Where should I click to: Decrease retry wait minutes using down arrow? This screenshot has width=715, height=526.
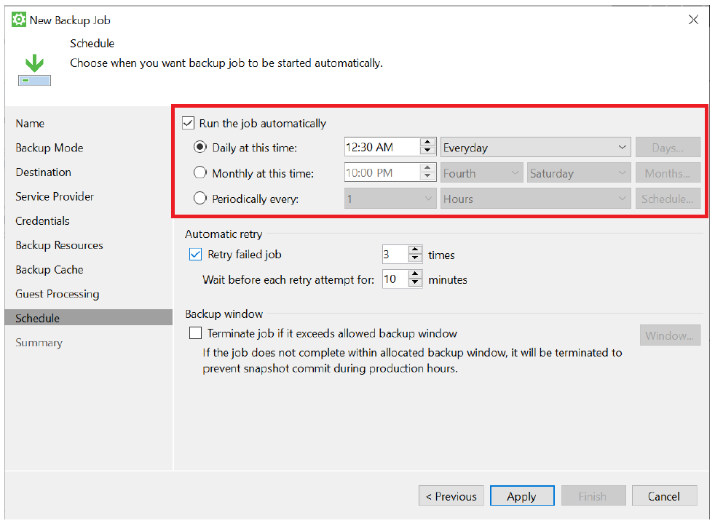415,283
